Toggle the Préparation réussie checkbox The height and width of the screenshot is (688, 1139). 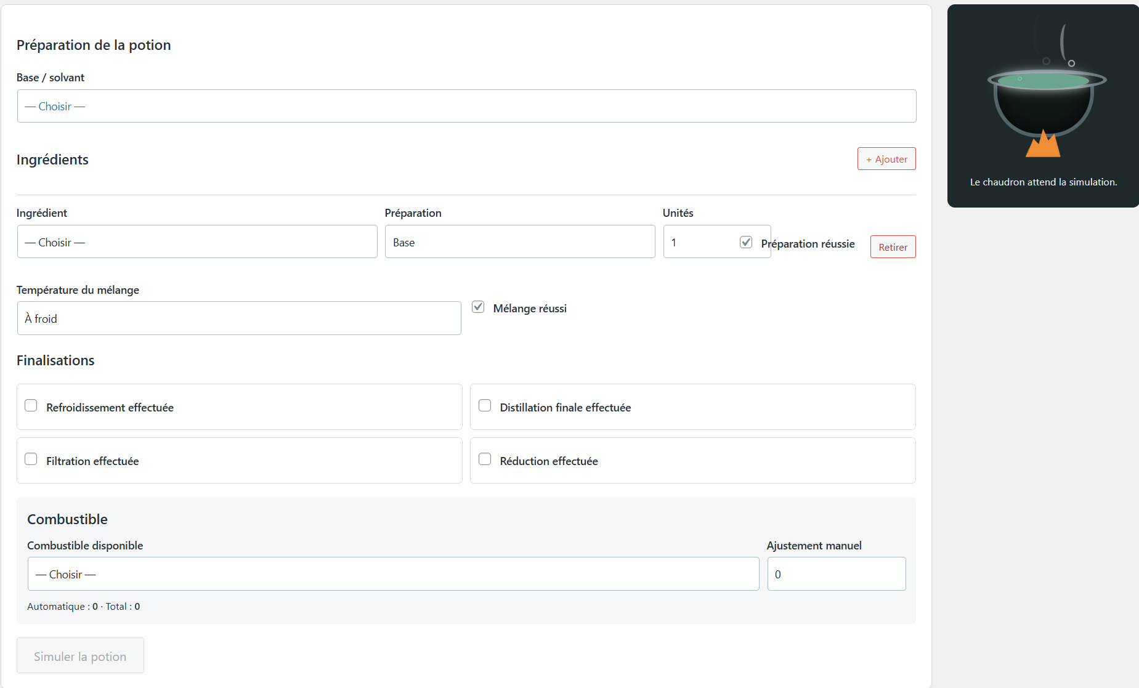[745, 242]
